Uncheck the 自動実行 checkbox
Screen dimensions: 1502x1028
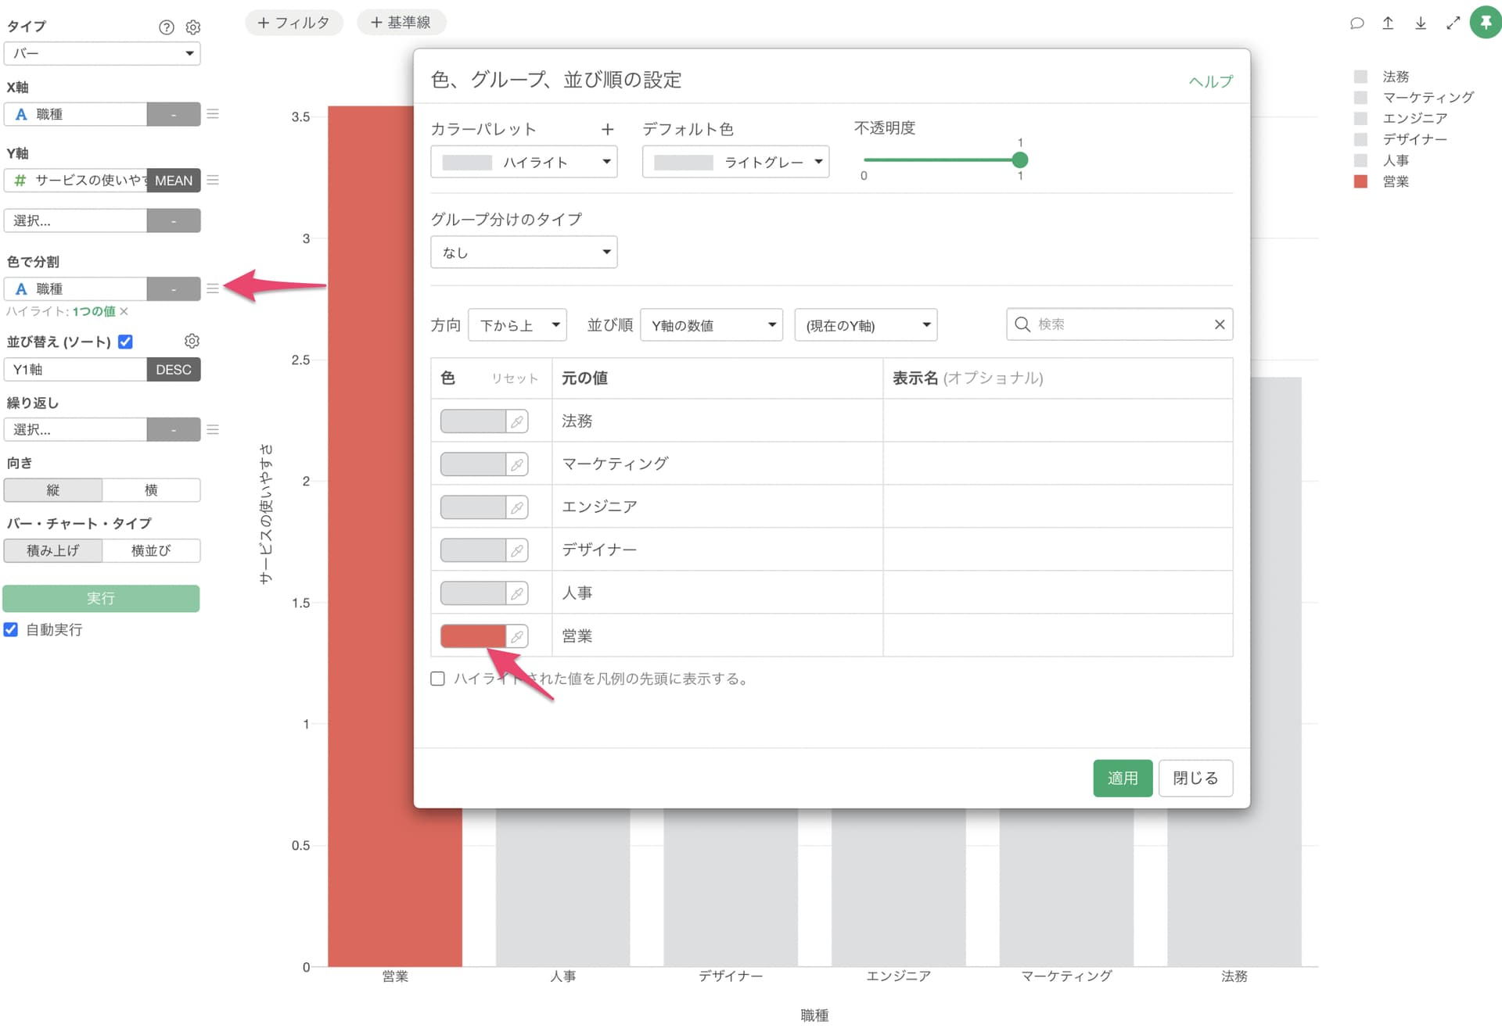11,629
